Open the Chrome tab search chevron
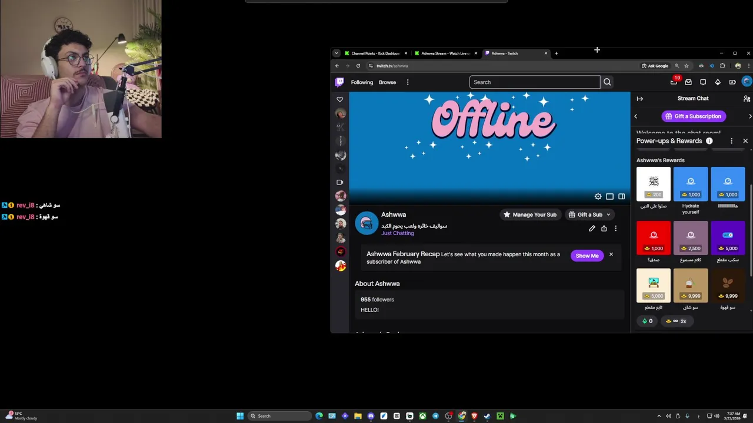The width and height of the screenshot is (753, 423). click(336, 53)
